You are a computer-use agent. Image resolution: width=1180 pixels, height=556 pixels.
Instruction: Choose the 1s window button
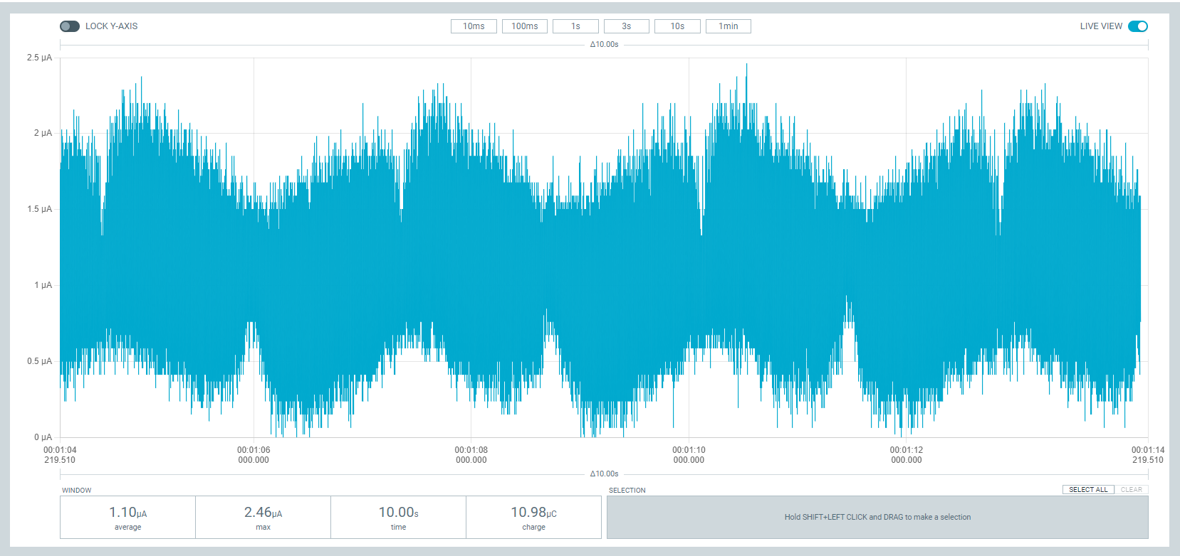(575, 26)
